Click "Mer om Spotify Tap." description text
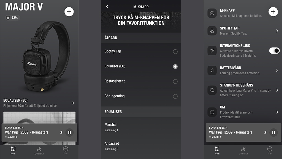This screenshot has height=159, width=282. [234, 33]
